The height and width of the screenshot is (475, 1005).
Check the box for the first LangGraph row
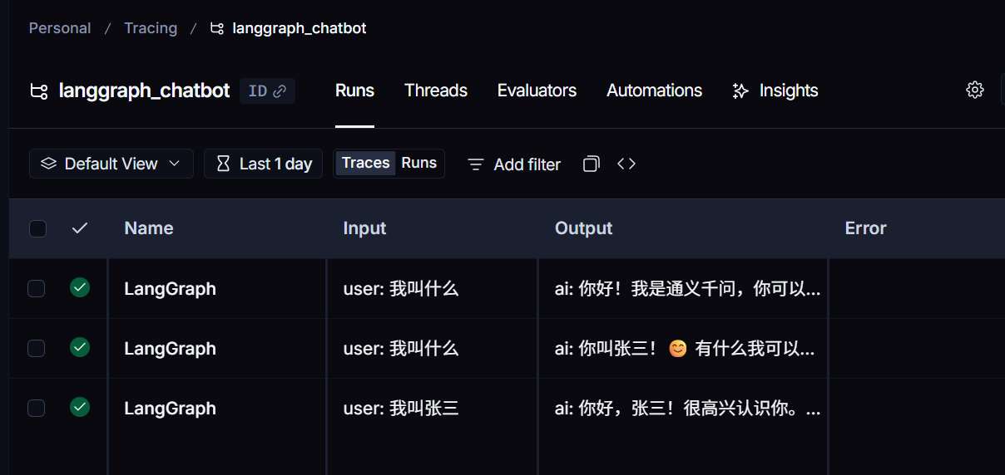tap(36, 288)
